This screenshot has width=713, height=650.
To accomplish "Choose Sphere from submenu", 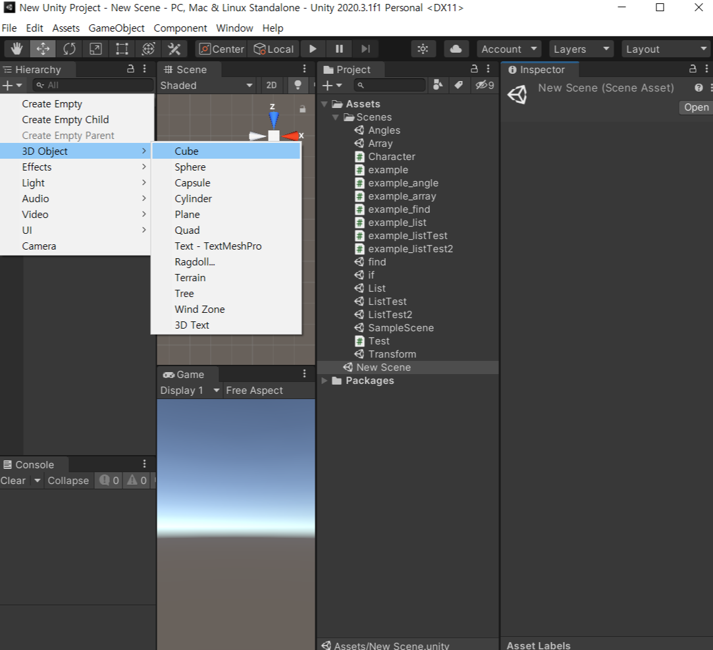I will pos(226,167).
